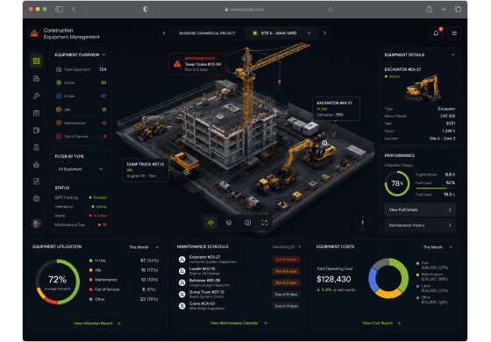491x342 pixels.
Task: Open the hamburger menu icon
Action: tap(454, 33)
